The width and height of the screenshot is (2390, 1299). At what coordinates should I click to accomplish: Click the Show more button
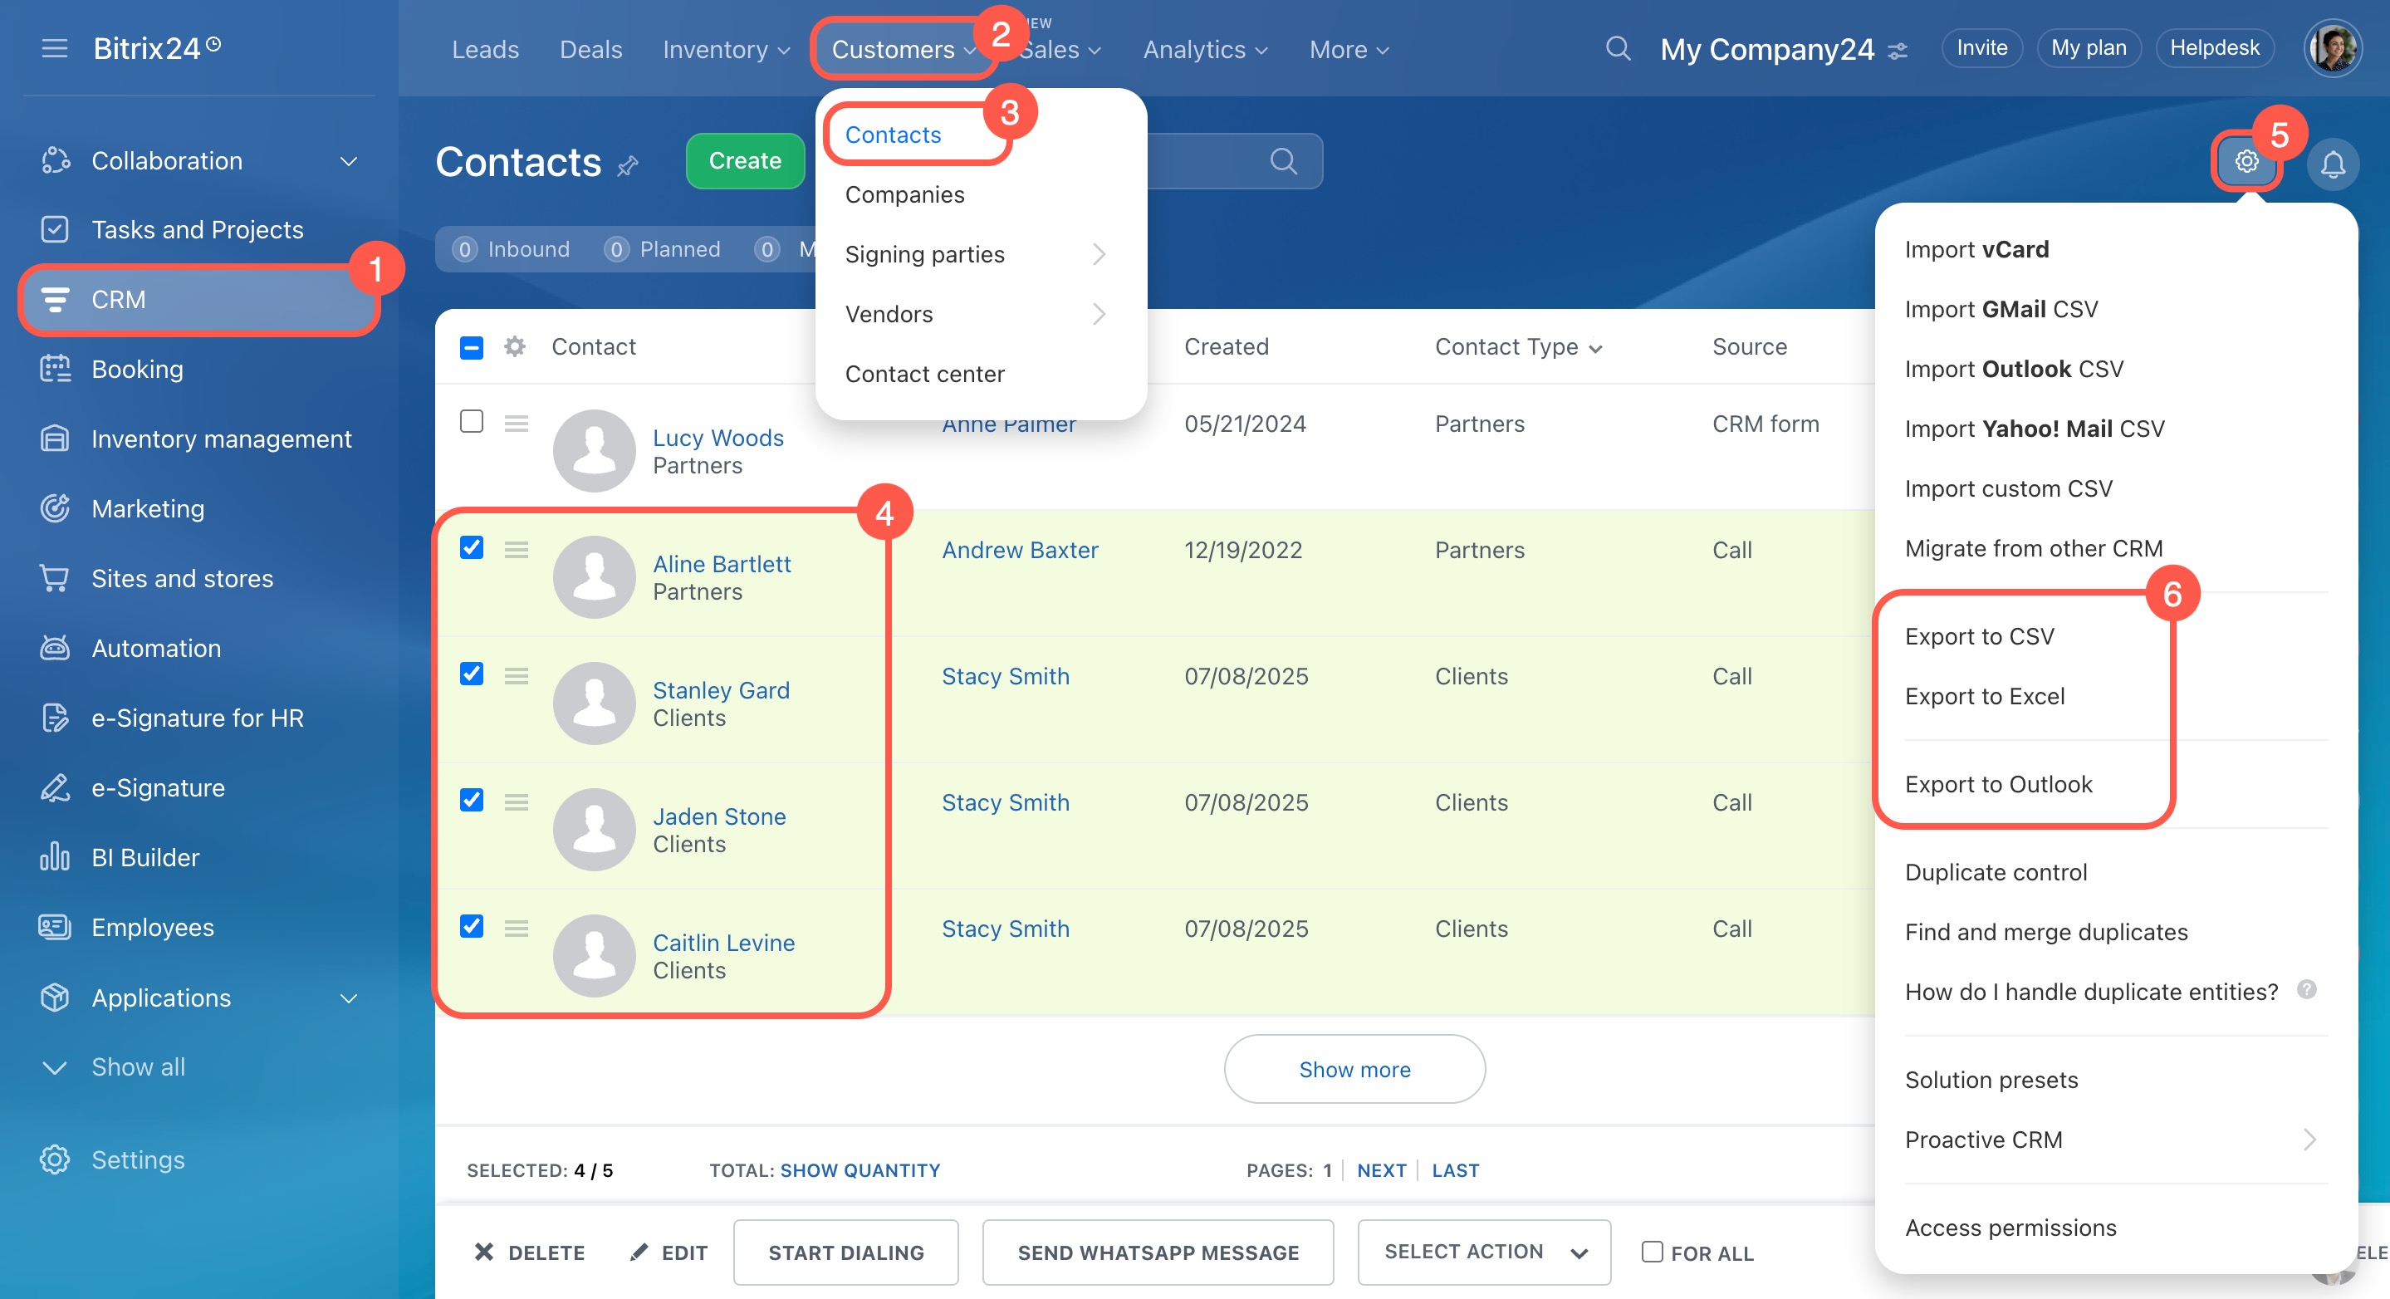[x=1354, y=1069]
